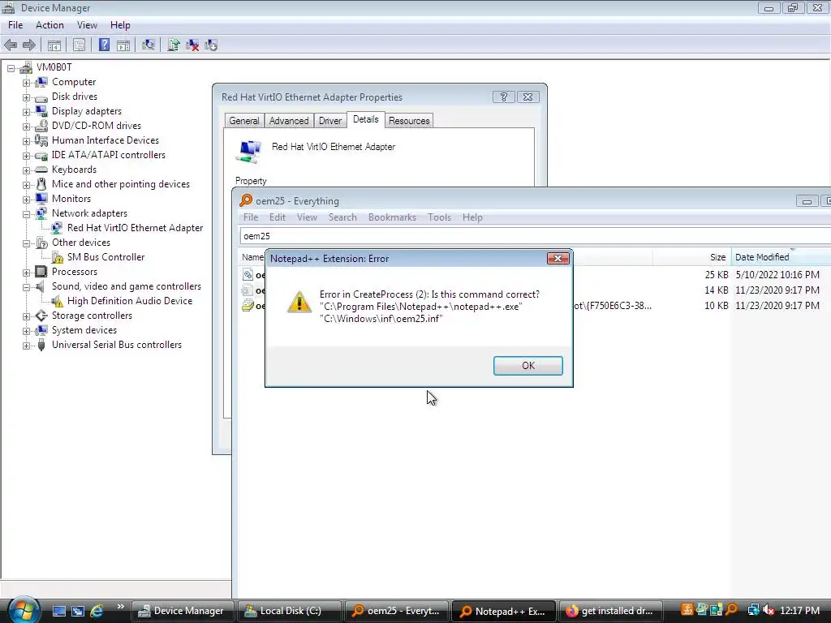The image size is (831, 623).
Task: Switch to the General tab in Properties dialog
Action: pyautogui.click(x=243, y=121)
